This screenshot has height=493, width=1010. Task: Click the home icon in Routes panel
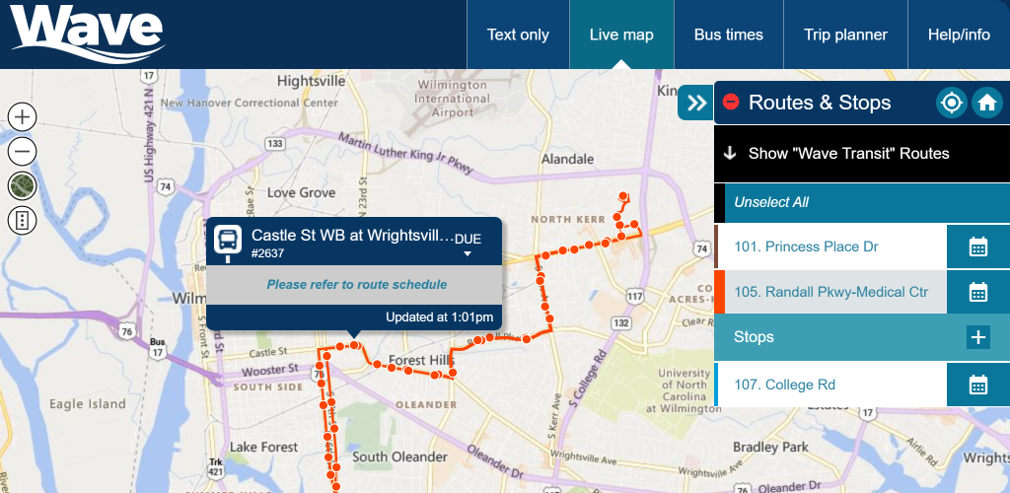(x=986, y=103)
